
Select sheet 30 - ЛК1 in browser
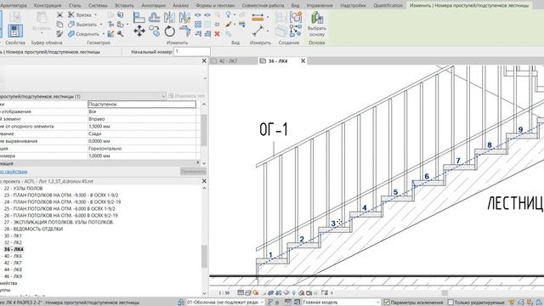[x=13, y=235]
